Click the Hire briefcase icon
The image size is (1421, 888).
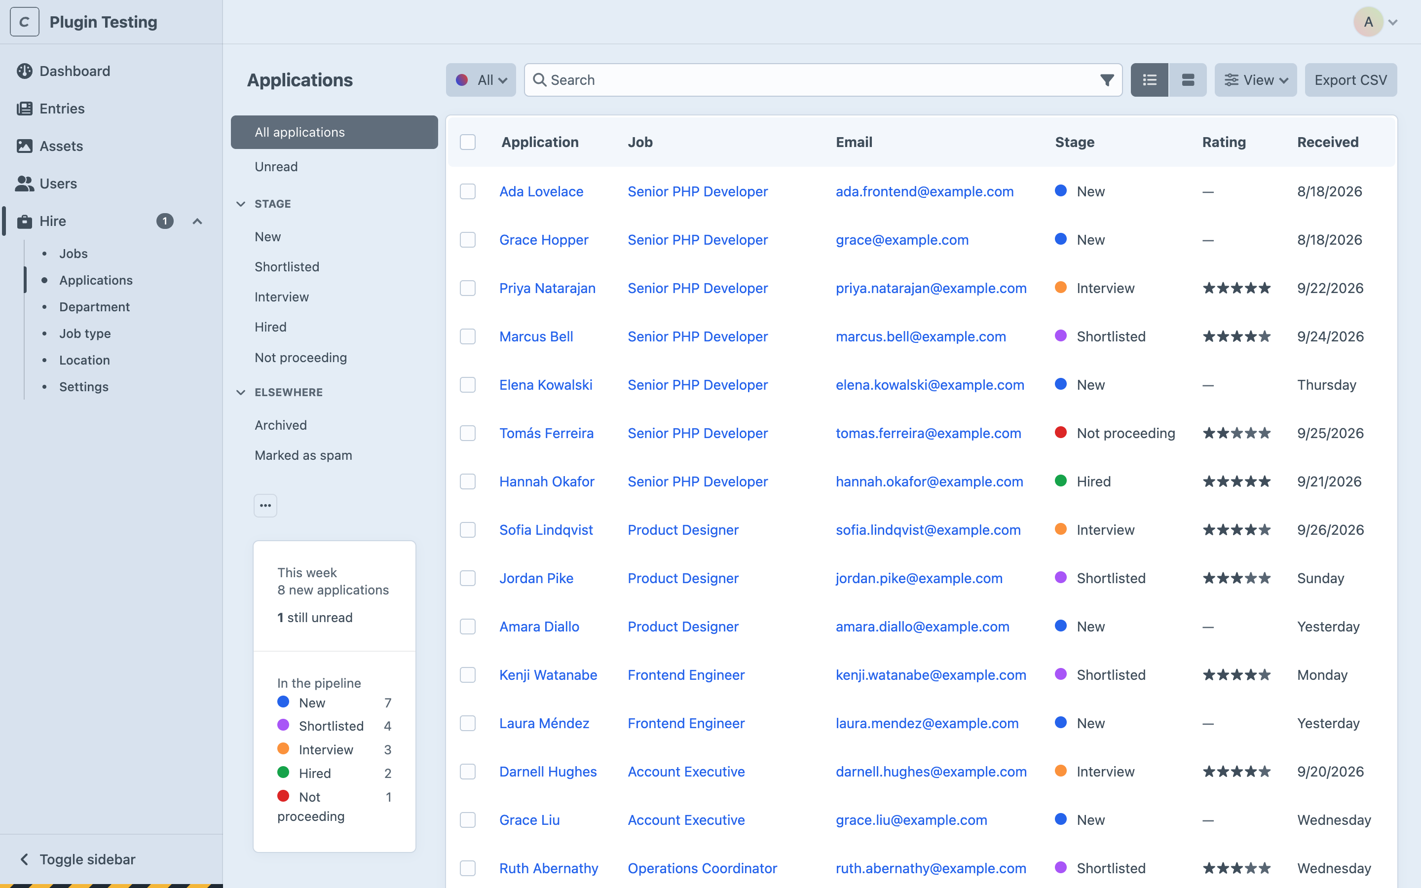25,222
